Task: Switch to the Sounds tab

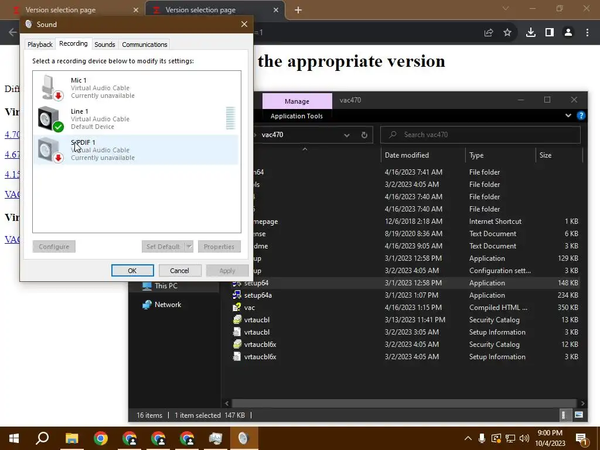Action: point(104,45)
